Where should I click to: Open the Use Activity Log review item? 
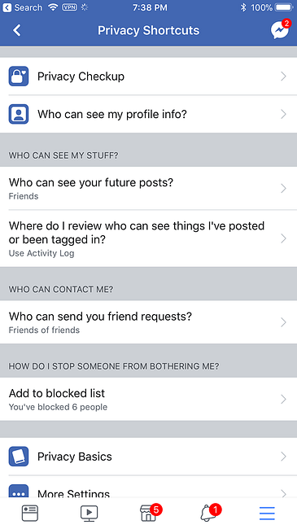[148, 238]
